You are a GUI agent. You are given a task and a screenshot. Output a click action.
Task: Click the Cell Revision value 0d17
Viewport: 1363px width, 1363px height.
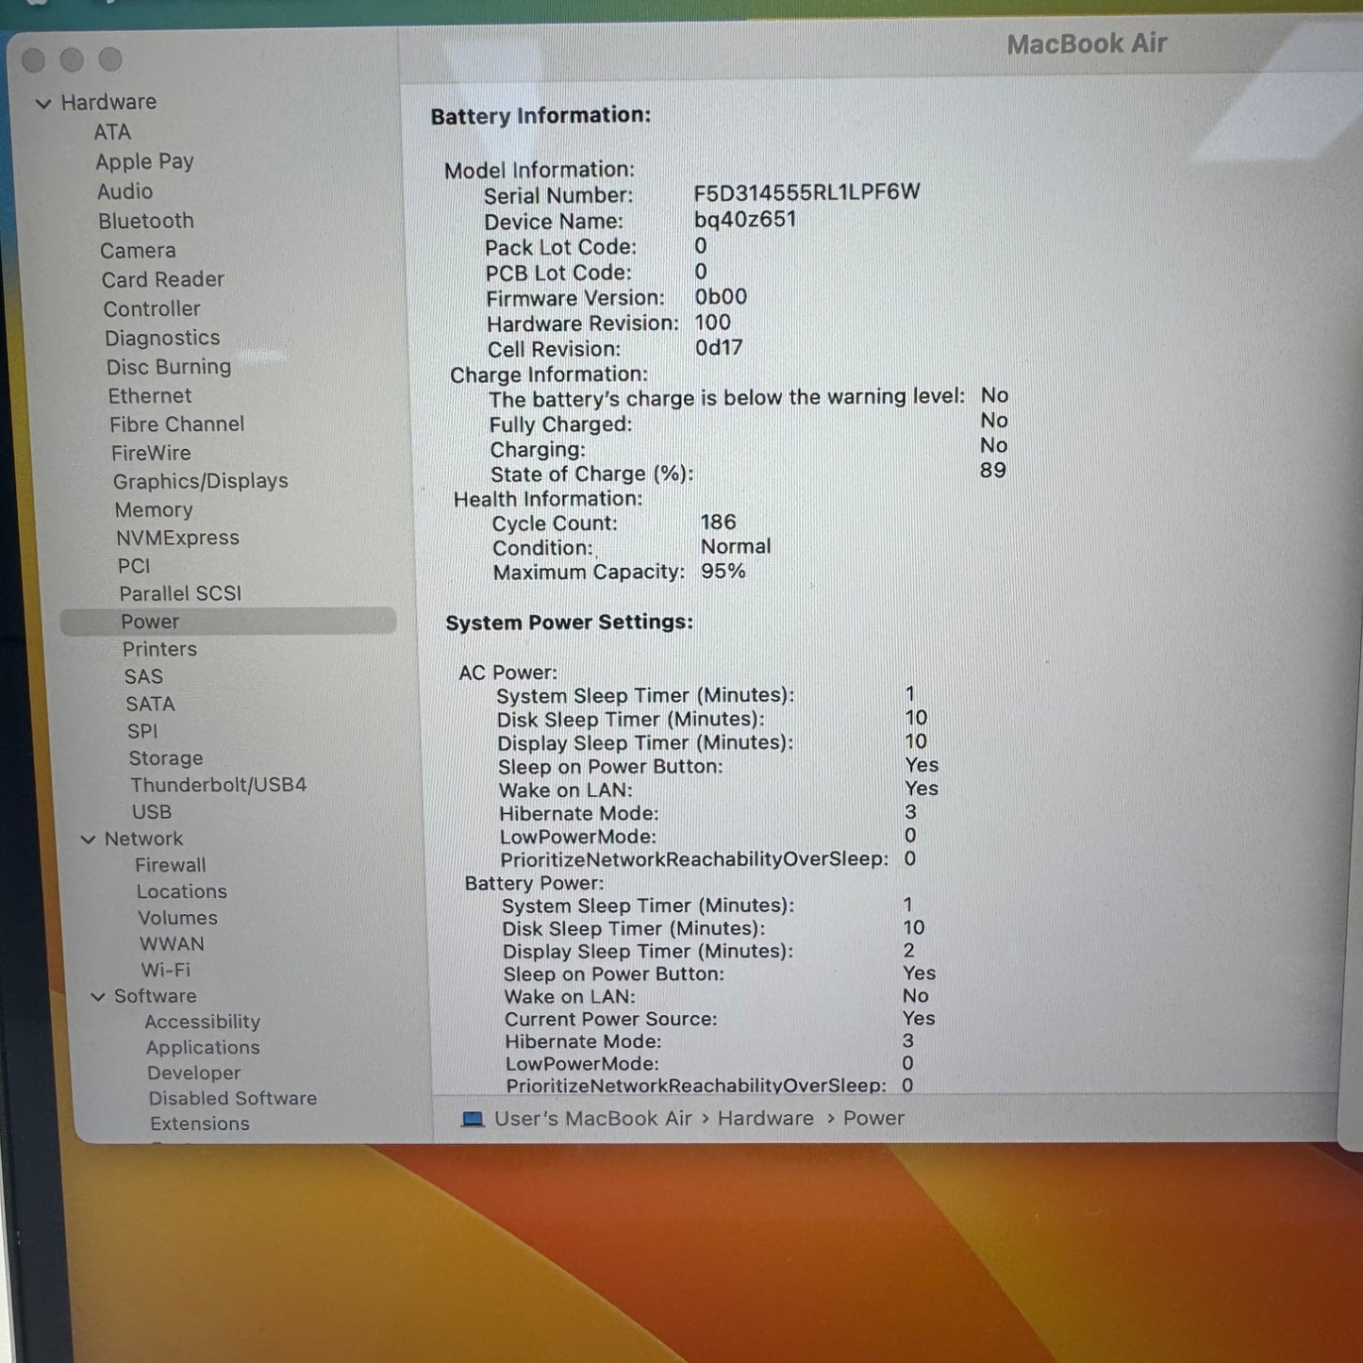click(719, 348)
